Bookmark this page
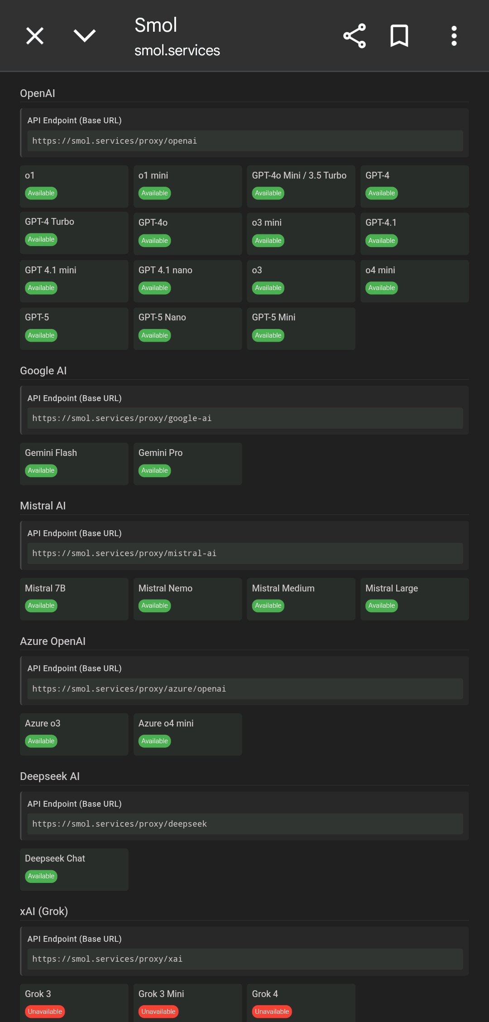The width and height of the screenshot is (489, 1022). [399, 36]
